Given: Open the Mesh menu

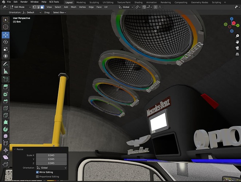Looking at the screenshot, I should click(x=74, y=7).
